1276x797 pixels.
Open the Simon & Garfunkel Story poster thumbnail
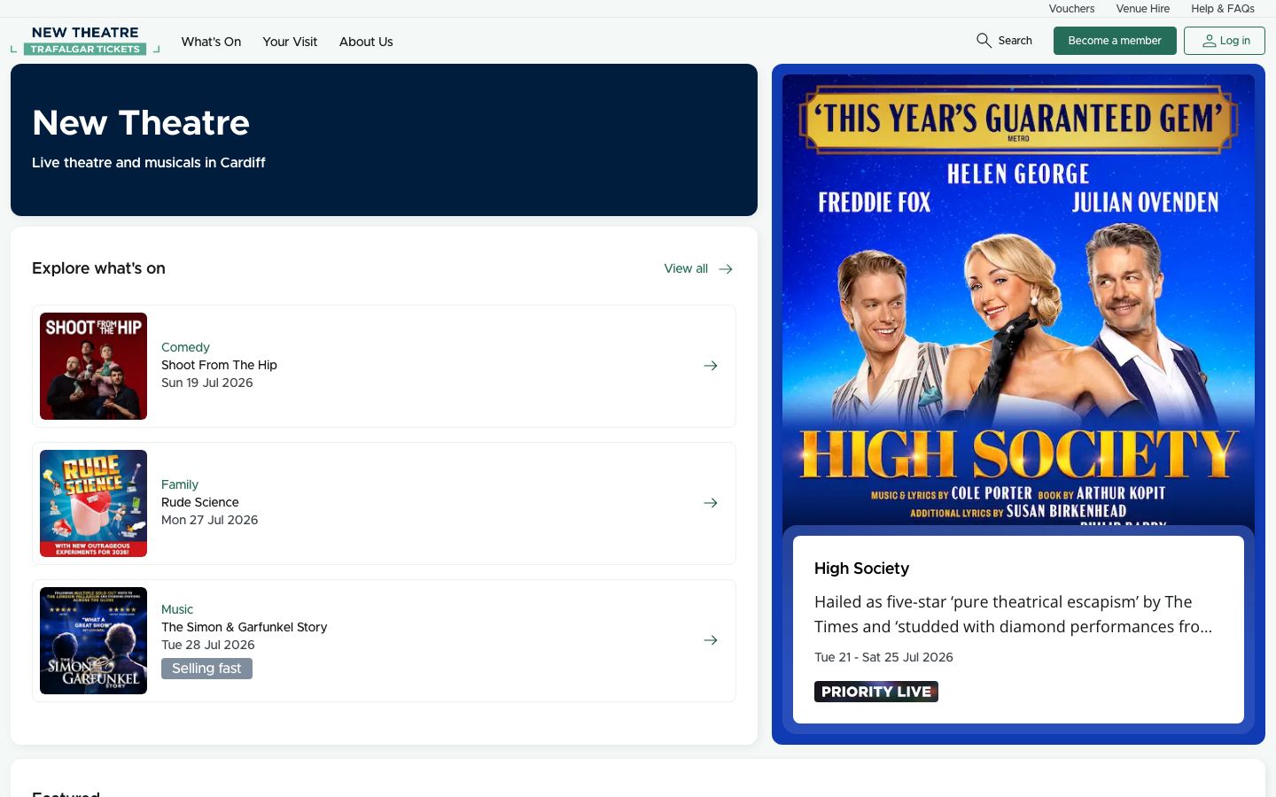coord(93,640)
